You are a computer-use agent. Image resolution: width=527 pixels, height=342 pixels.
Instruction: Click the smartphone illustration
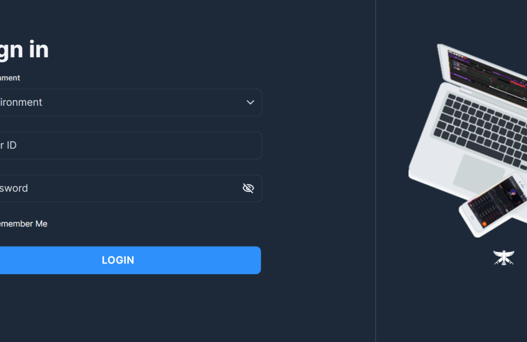pyautogui.click(x=493, y=205)
